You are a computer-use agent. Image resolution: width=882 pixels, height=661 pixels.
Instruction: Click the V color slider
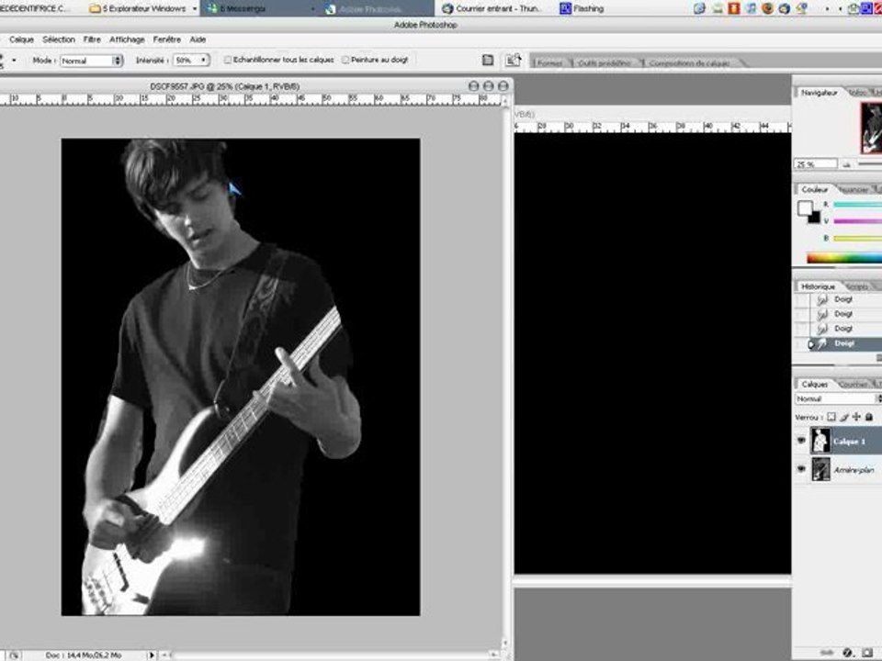[857, 221]
